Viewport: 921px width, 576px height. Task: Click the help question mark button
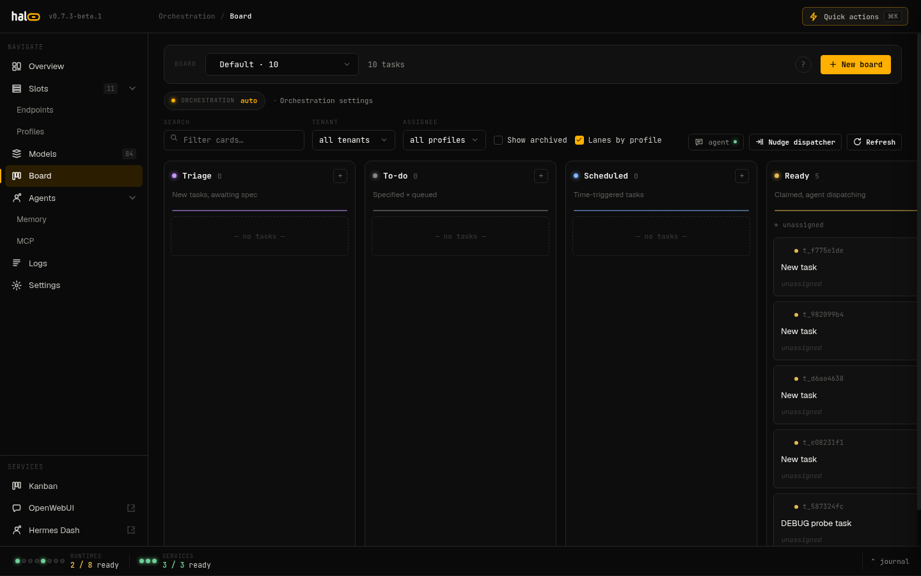(x=803, y=65)
